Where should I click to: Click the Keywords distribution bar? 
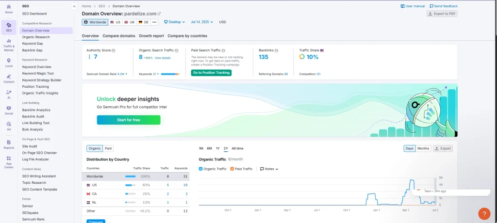[x=170, y=74]
